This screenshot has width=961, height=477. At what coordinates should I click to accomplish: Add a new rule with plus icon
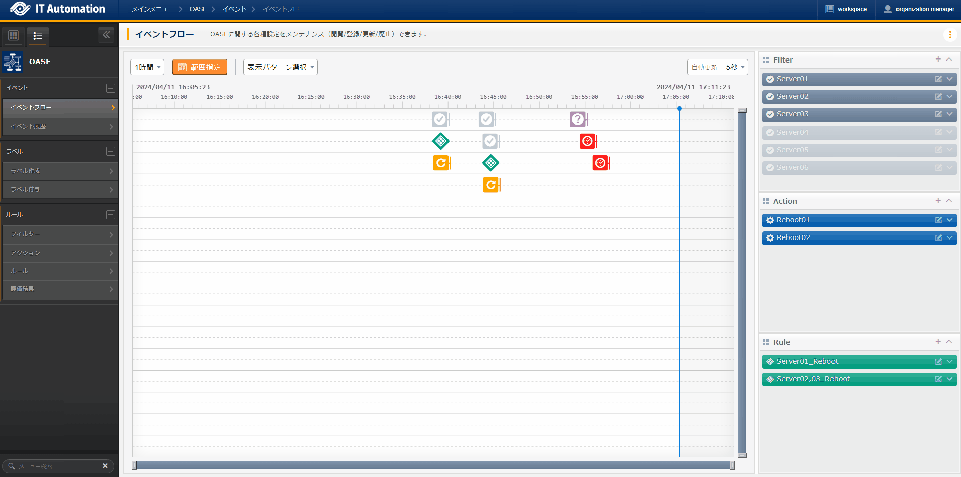[938, 342]
